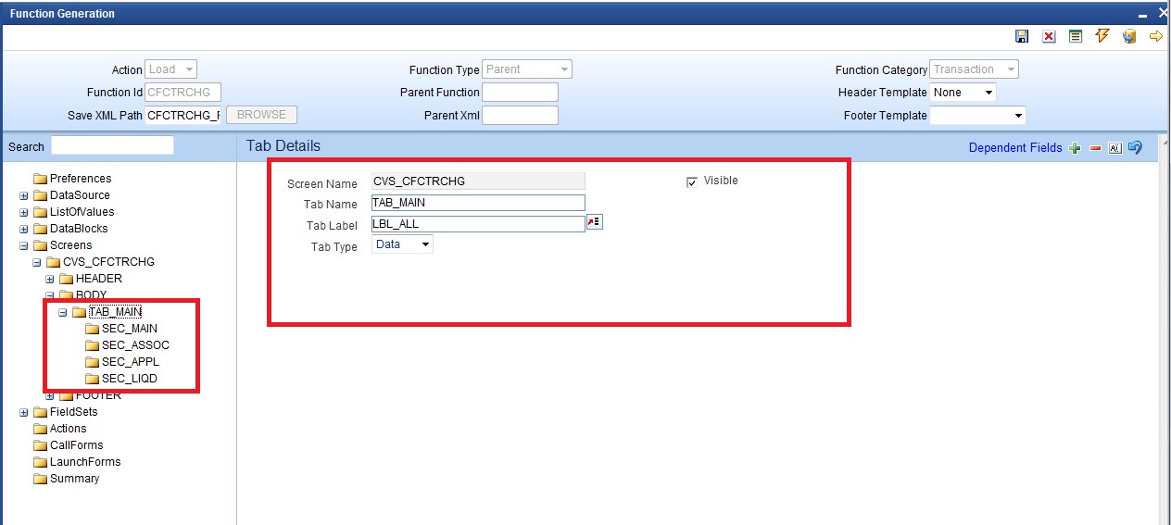The height and width of the screenshot is (525, 1171).
Task: Click the yellow database deploy icon
Action: pos(1129,36)
